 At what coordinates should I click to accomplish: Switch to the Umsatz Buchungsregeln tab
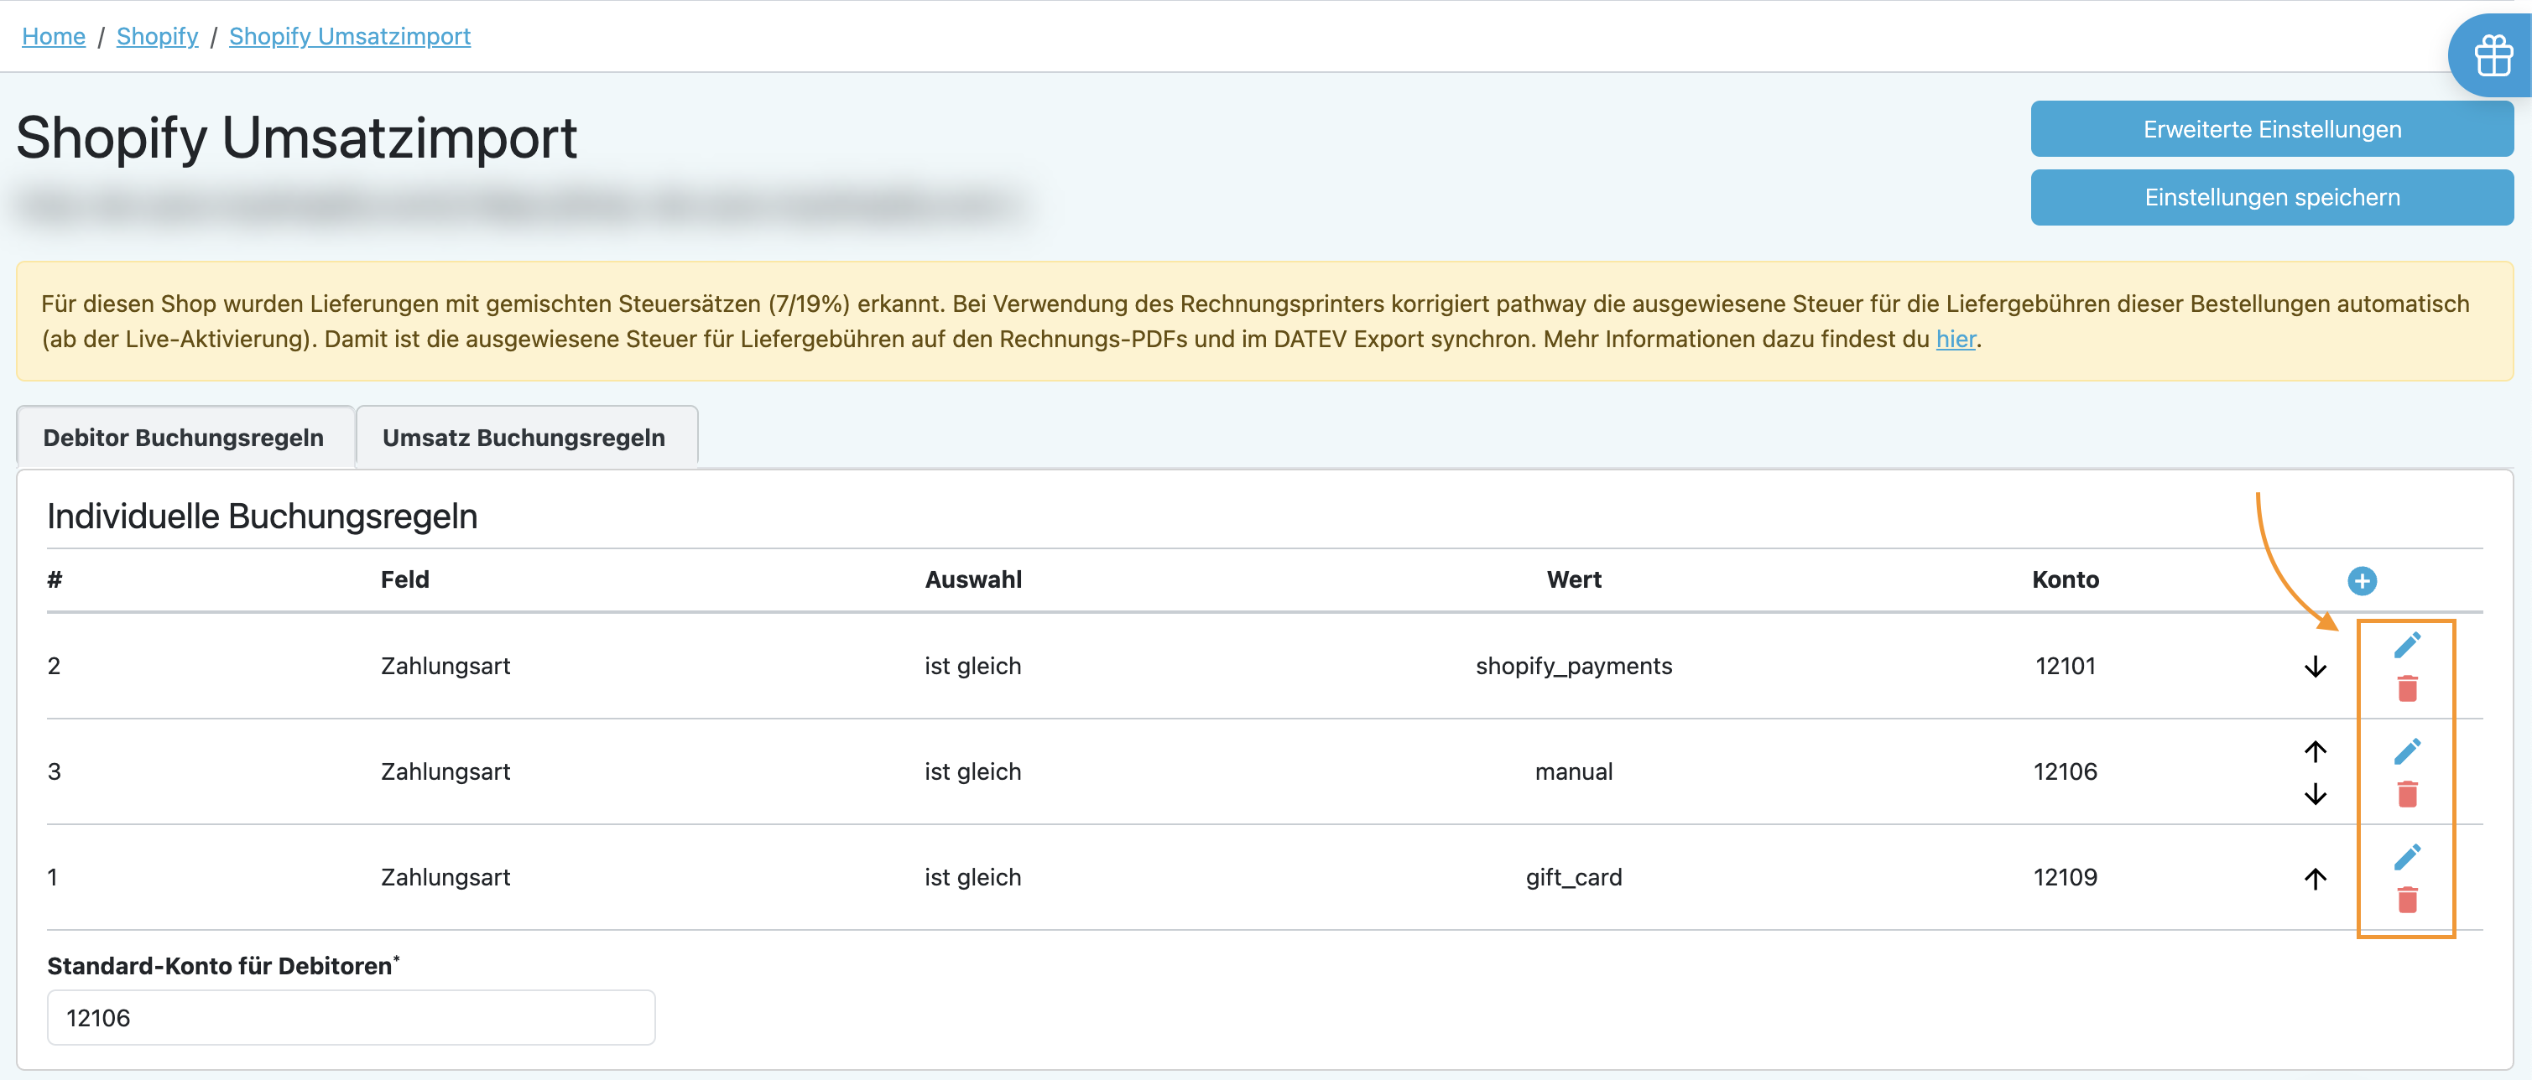525,438
